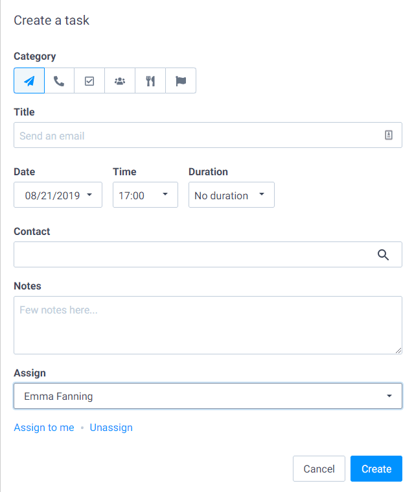The width and height of the screenshot is (414, 492).
Task: Open the No duration dropdown
Action: coord(231,195)
